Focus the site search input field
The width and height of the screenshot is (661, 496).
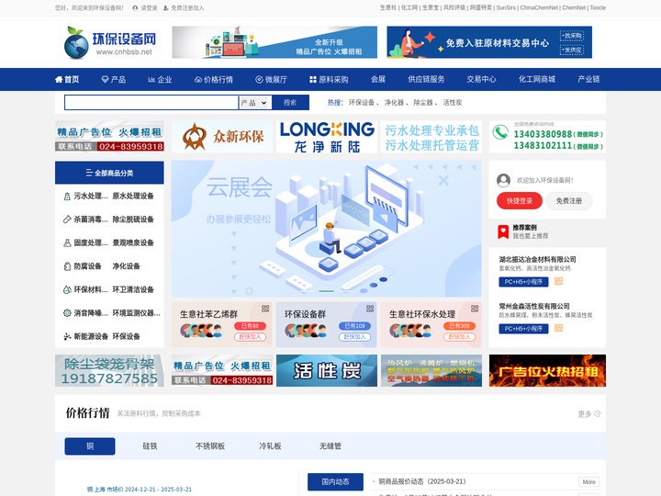click(151, 103)
